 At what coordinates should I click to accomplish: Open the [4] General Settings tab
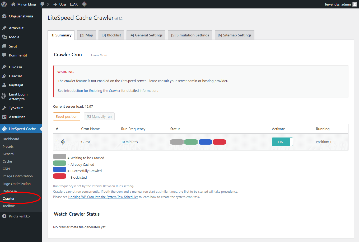point(146,35)
